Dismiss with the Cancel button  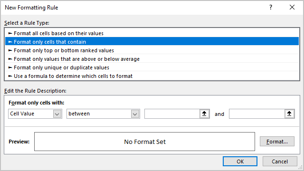[x=280, y=161]
